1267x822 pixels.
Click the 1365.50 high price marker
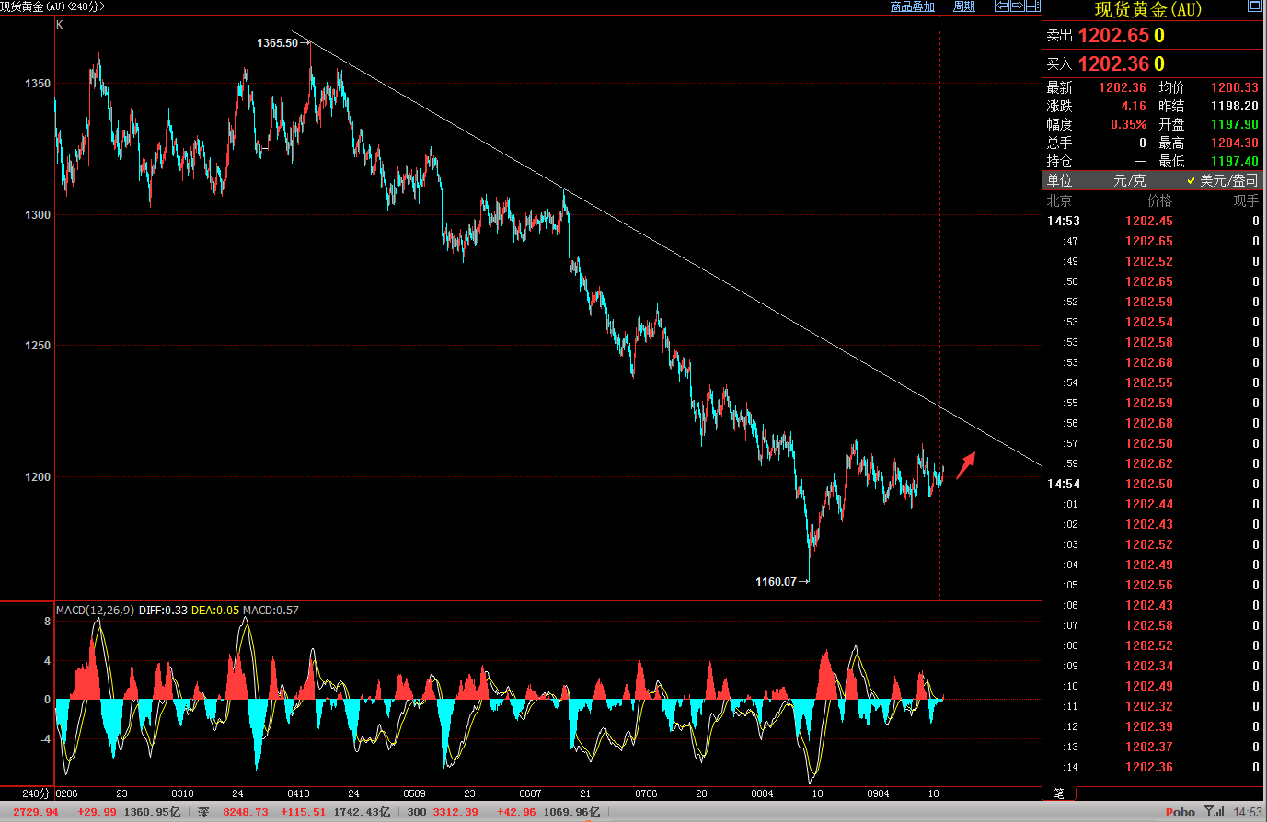point(277,43)
